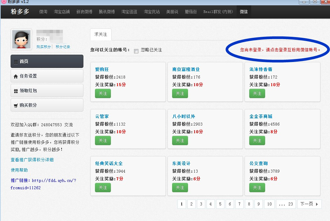The image size is (330, 221).
Task: Go to page 9
Action: [x=259, y=204]
